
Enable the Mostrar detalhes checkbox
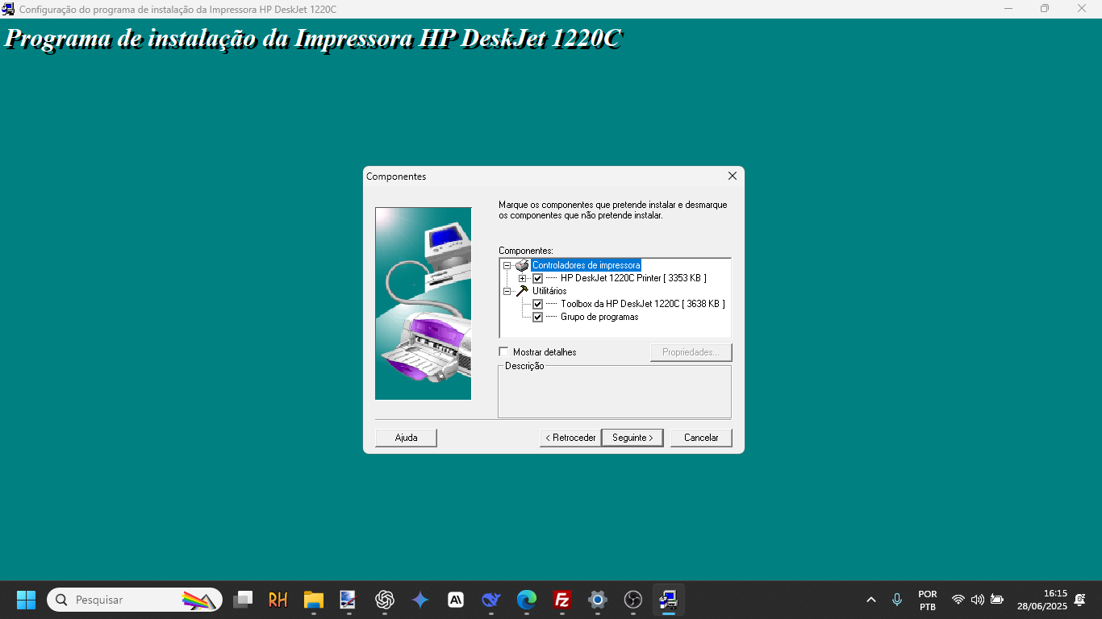pos(504,351)
